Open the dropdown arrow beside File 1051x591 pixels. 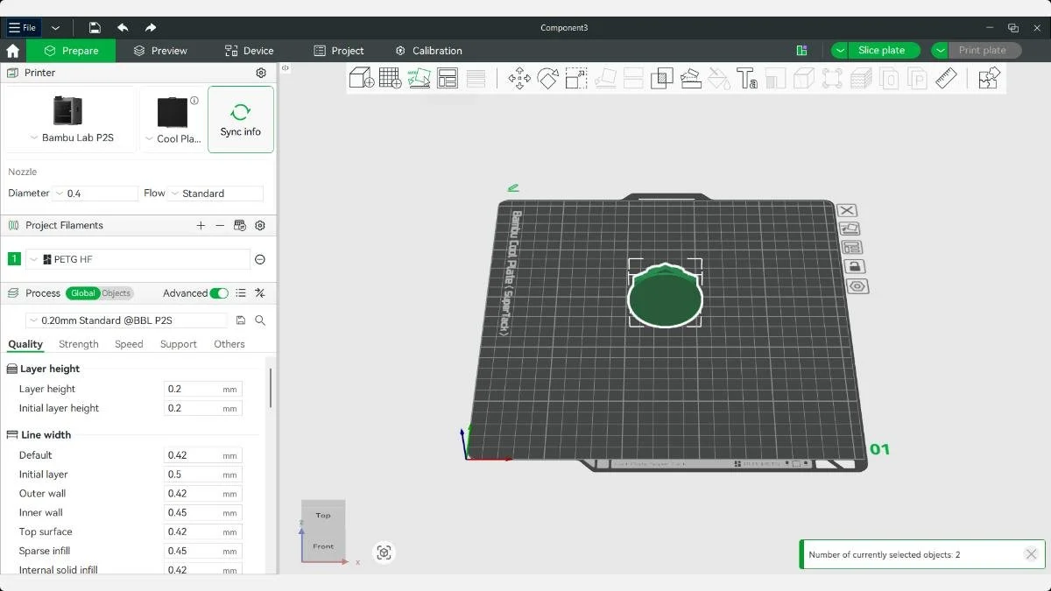click(x=55, y=28)
